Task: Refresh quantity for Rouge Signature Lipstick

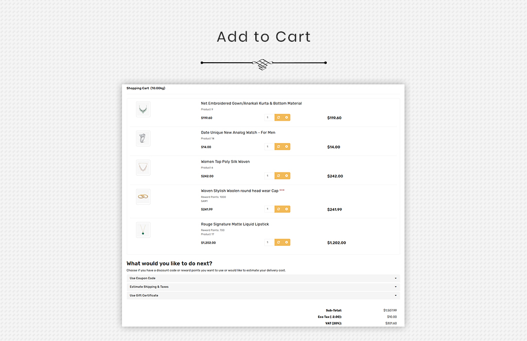Action: (x=278, y=243)
